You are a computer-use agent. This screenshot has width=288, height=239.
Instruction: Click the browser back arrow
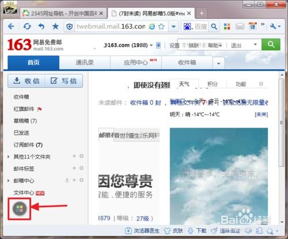point(11,27)
